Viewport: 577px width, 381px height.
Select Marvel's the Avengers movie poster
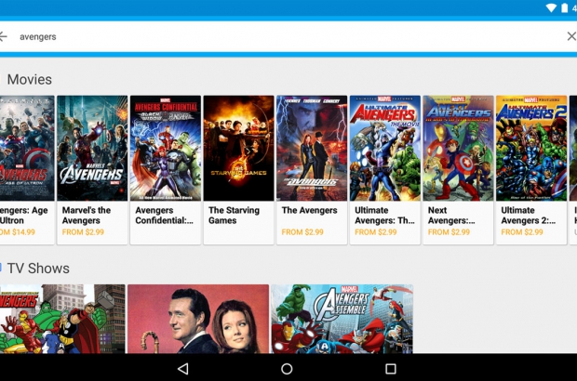coord(92,148)
